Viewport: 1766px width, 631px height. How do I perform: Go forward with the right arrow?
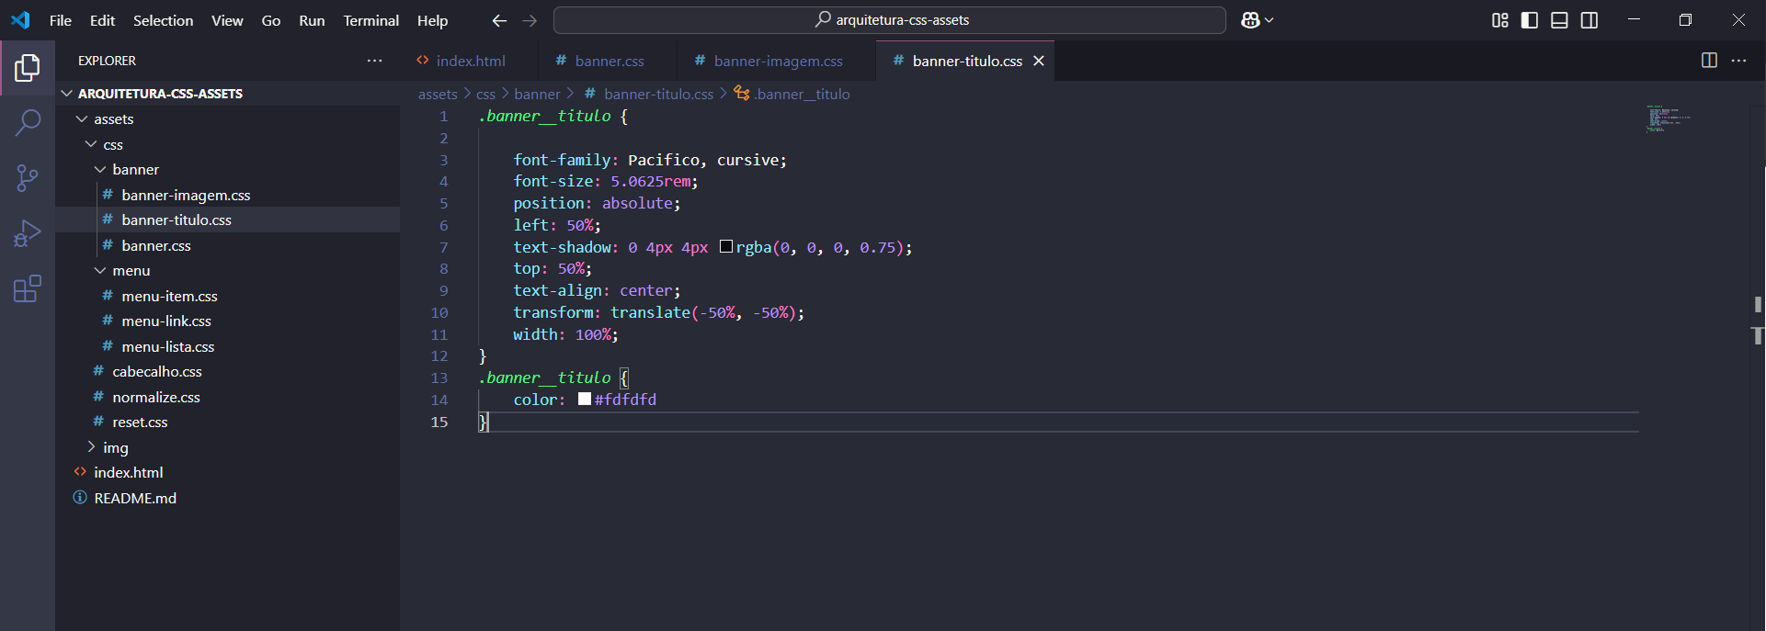[530, 20]
